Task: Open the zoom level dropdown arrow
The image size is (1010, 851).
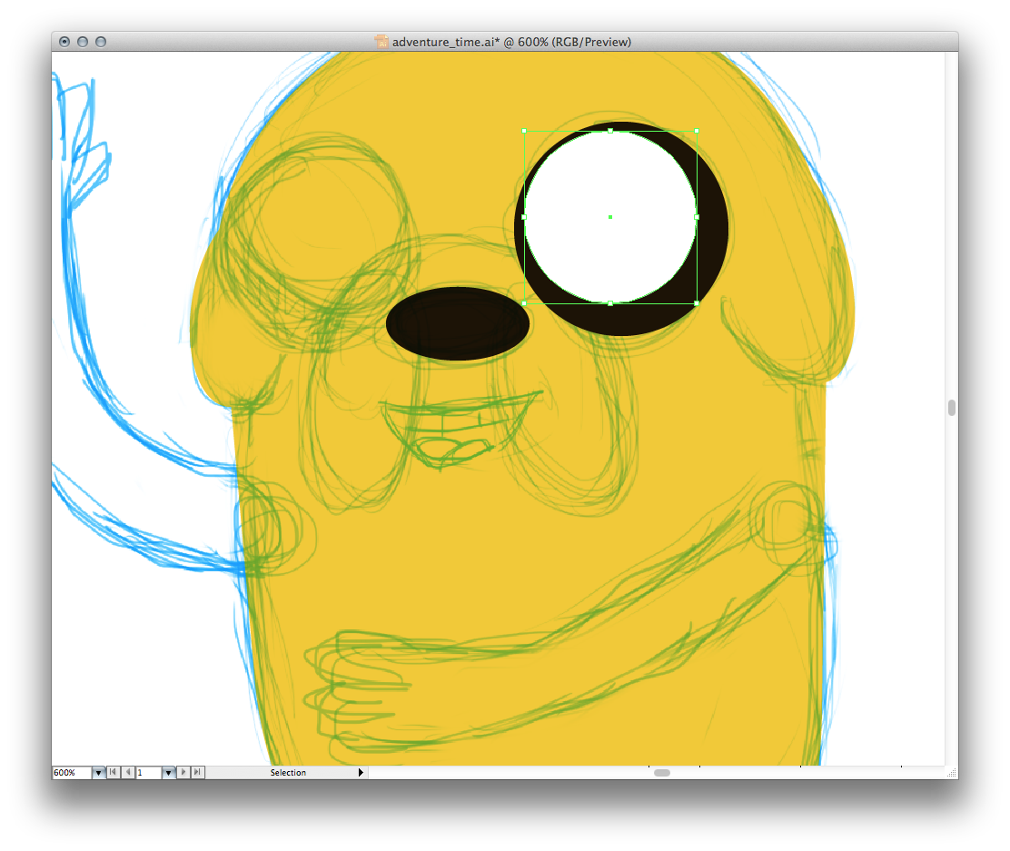Action: pos(98,773)
